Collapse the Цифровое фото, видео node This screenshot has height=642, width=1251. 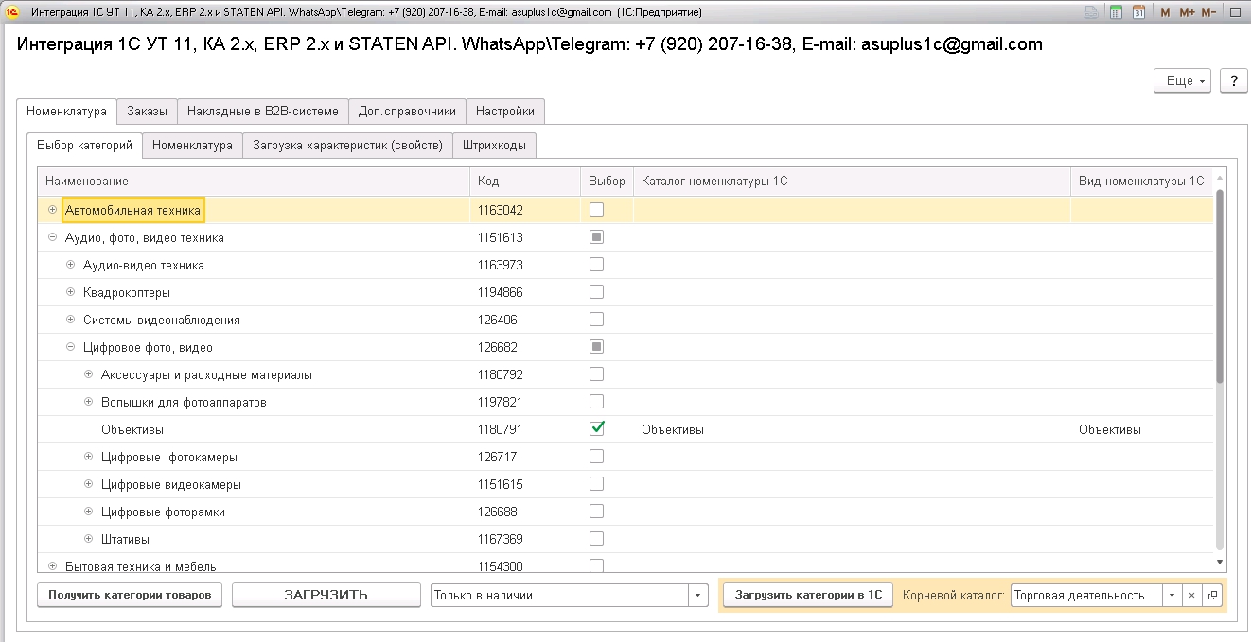point(70,347)
